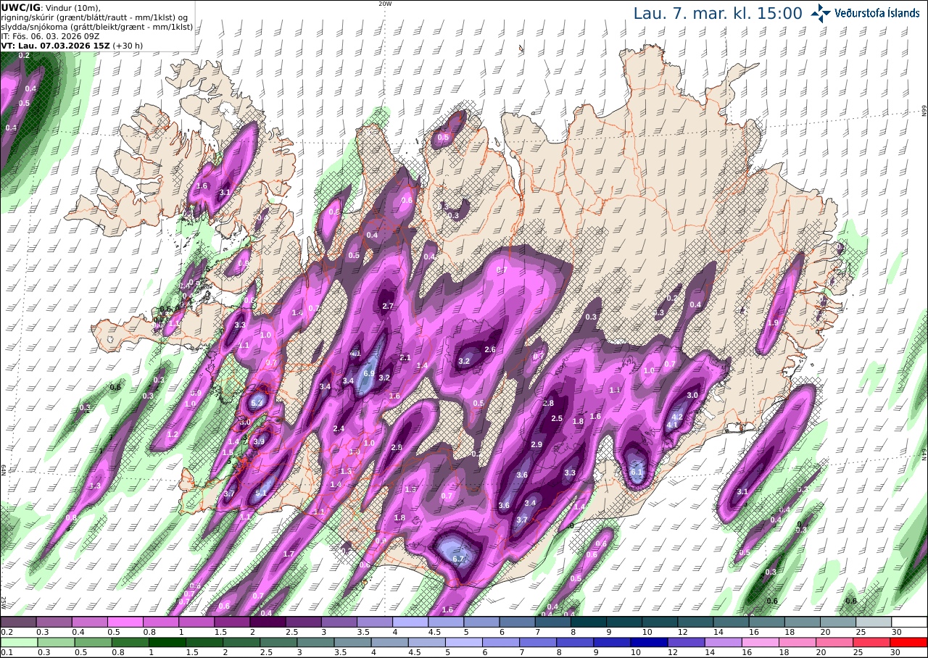Click the 20W longitude label
The width and height of the screenshot is (928, 658).
pos(385,4)
